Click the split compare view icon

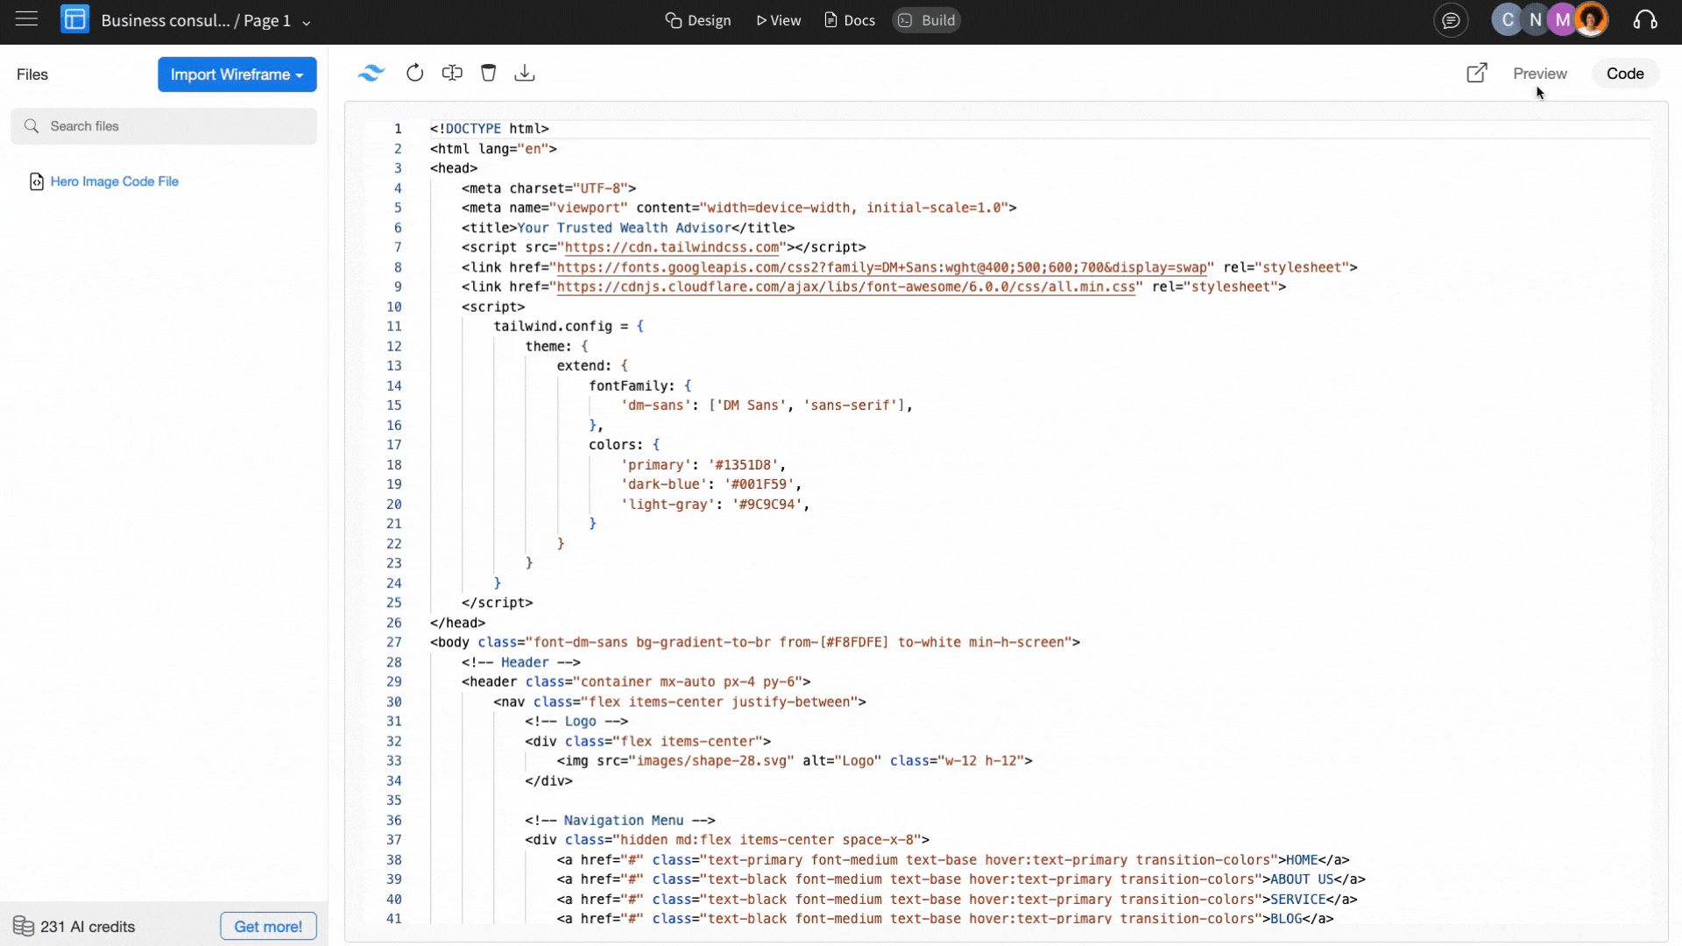[452, 74]
